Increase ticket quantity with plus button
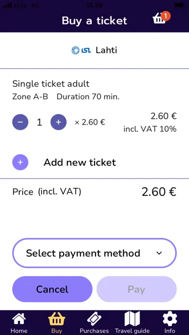This screenshot has width=189, height=335. pos(58,122)
